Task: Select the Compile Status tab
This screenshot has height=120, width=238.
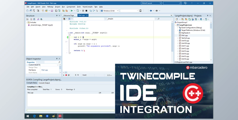Action: pyautogui.click(x=32, y=83)
